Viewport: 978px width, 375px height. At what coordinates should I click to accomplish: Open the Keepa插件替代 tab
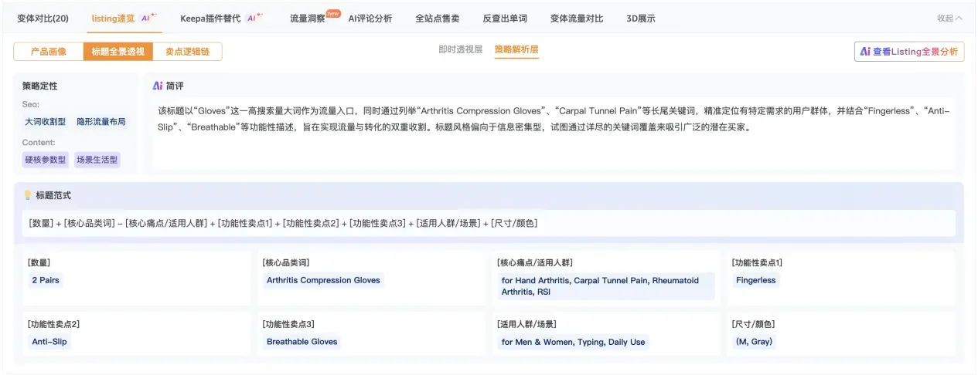(x=210, y=19)
